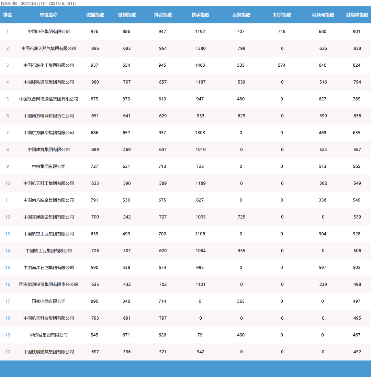Select 中国东方航空集团有限公司 row name
The image size is (371, 377).
[48, 132]
